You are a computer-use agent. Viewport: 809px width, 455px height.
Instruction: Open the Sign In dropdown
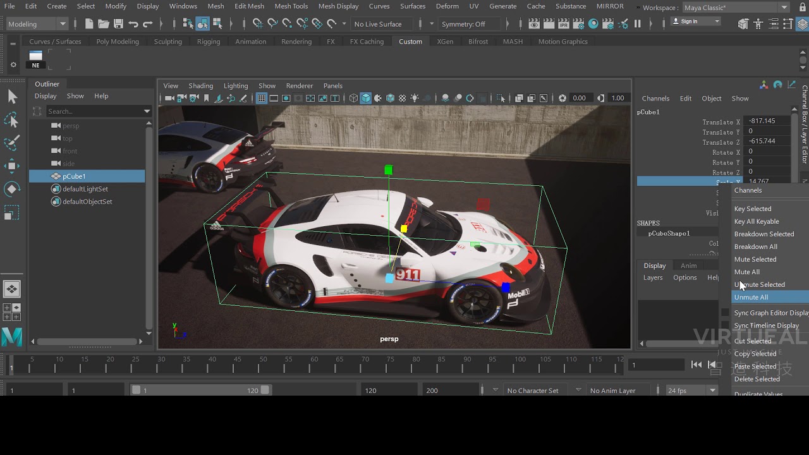click(x=695, y=21)
